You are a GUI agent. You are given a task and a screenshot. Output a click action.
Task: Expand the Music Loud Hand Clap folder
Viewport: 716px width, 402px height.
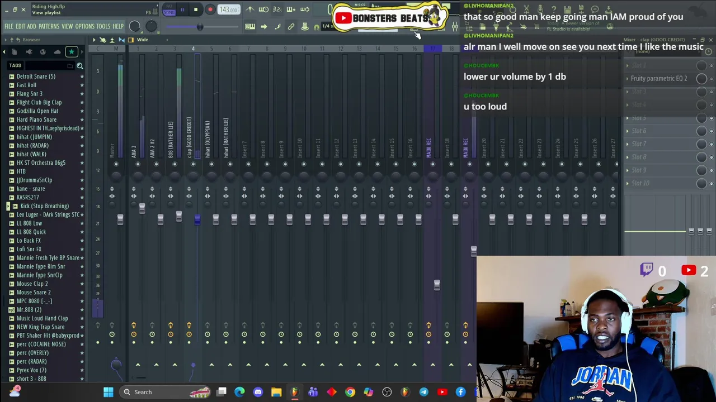[42, 318]
